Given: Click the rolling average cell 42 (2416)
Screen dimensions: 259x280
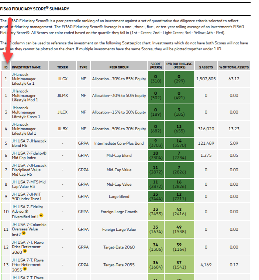Looking at the screenshot, I should click(179, 212).
